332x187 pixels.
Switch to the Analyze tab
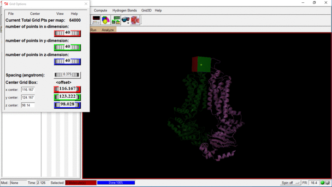coord(107,30)
